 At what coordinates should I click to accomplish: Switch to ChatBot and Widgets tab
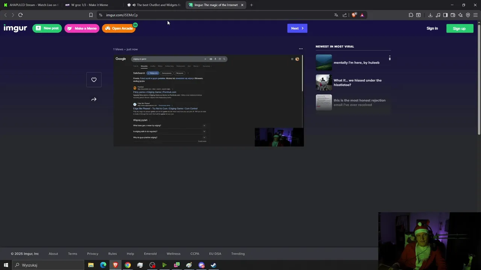click(154, 5)
